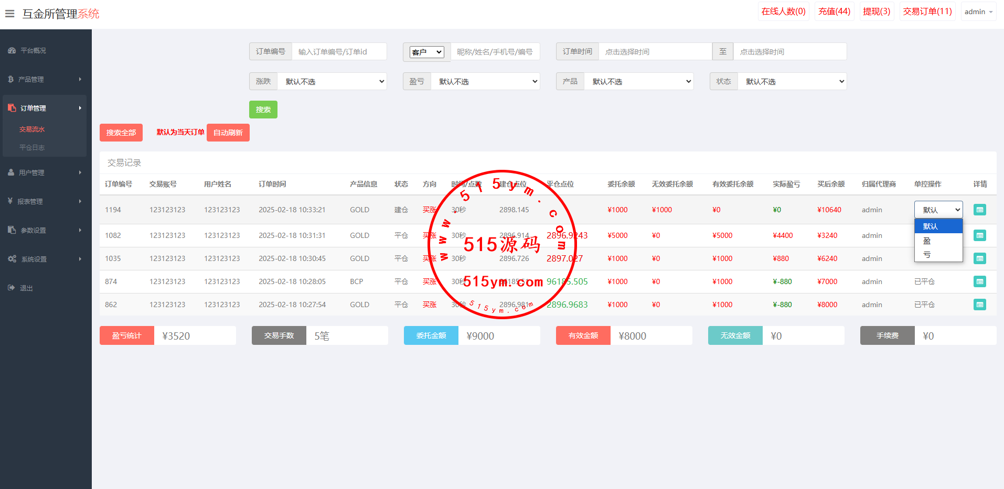Click the green 搜索 button
This screenshot has width=1004, height=489.
[263, 110]
